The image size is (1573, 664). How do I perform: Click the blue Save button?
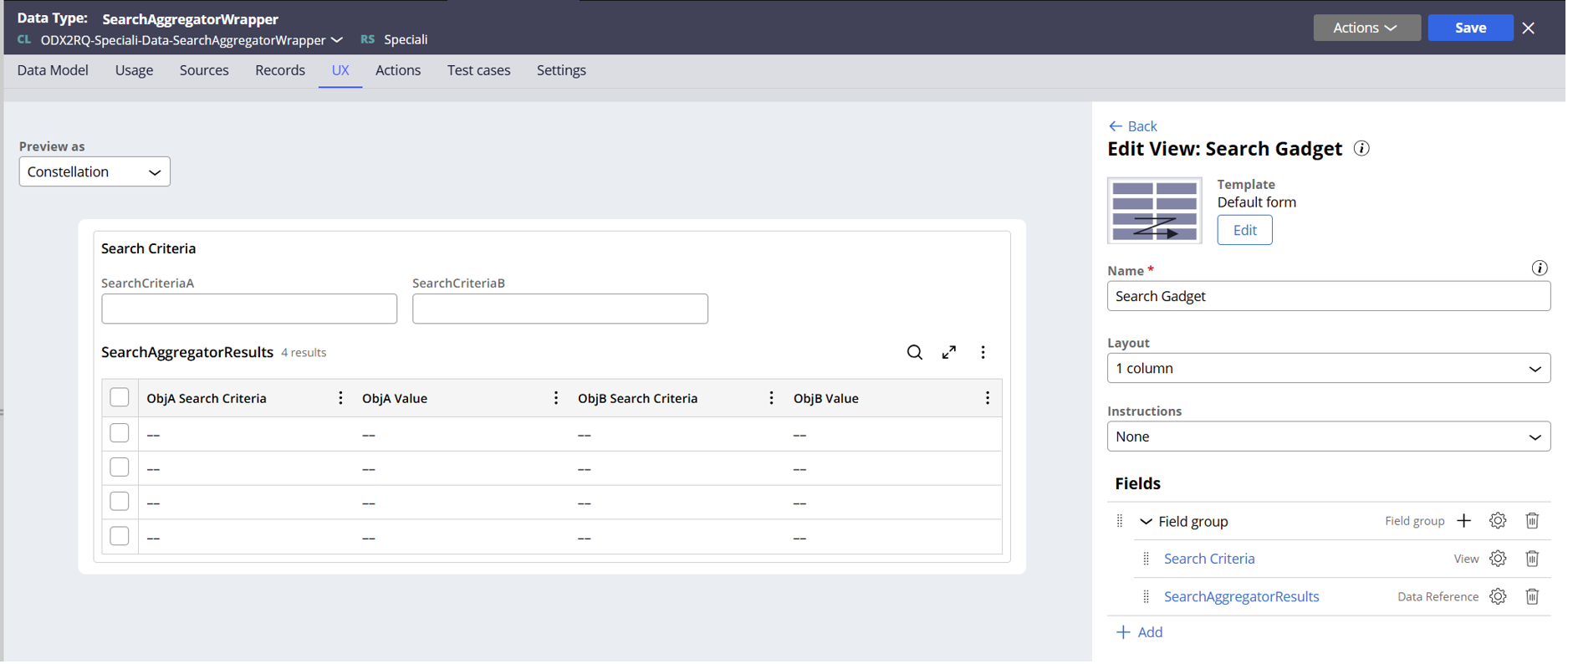pyautogui.click(x=1469, y=28)
